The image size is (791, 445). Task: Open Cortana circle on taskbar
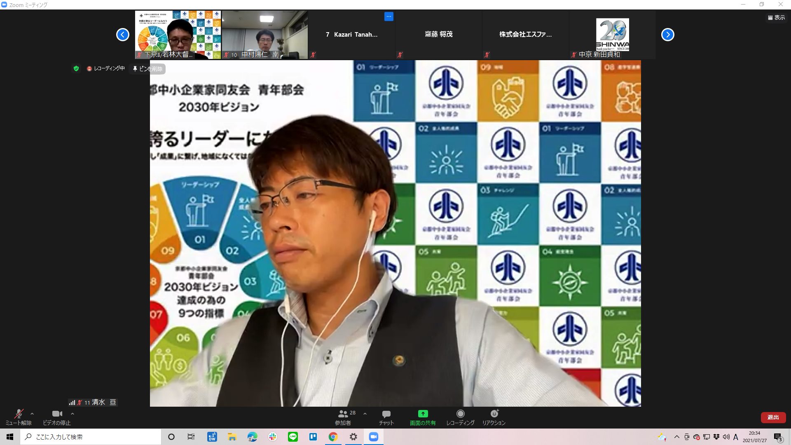click(171, 437)
